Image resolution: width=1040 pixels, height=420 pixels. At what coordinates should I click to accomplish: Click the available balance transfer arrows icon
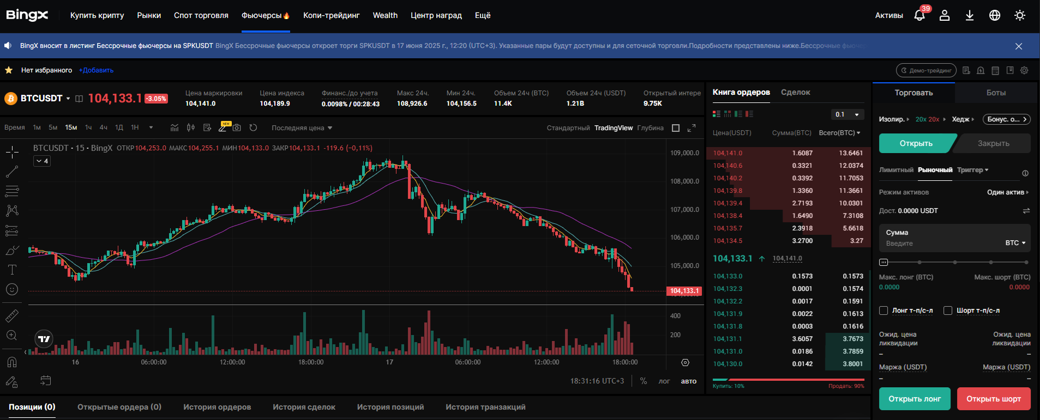1026,211
